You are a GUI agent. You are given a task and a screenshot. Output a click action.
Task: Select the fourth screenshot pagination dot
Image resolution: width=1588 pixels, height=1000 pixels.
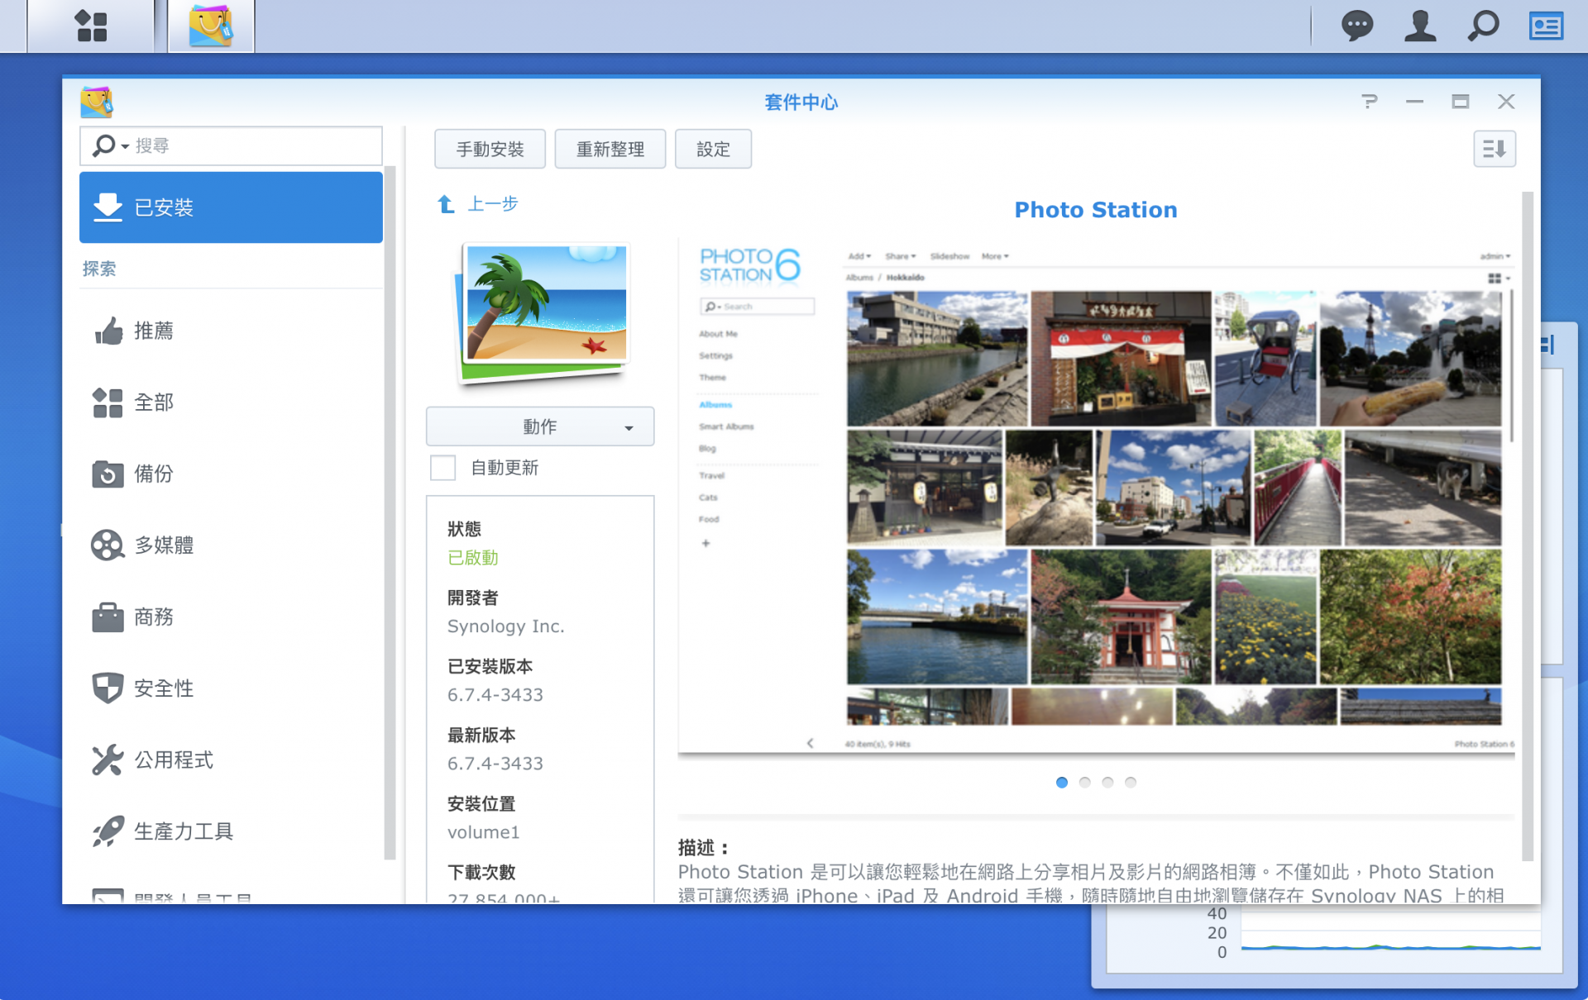pos(1131,782)
